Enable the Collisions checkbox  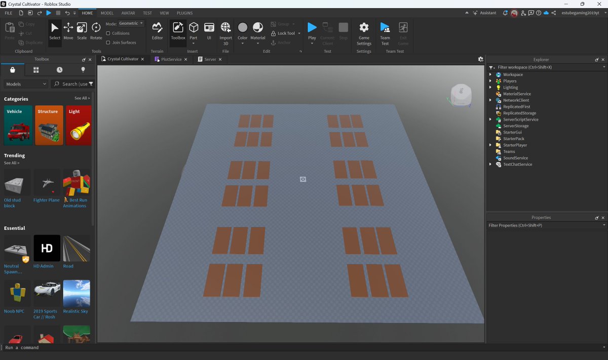[108, 33]
